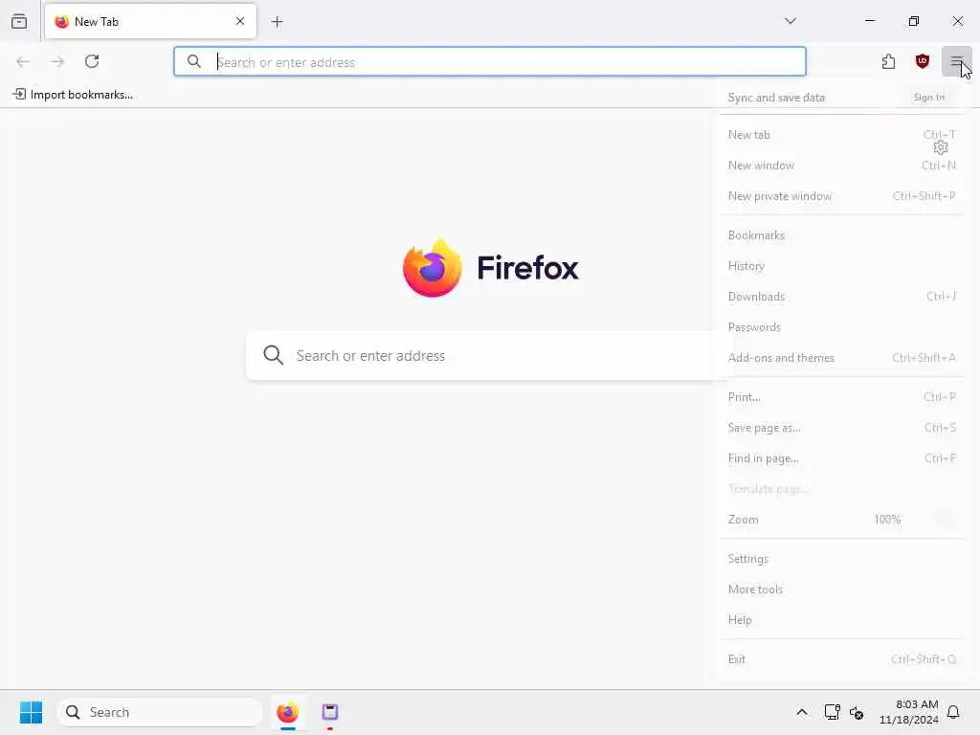980x735 pixels.
Task: Choose Save page as...
Action: (x=841, y=428)
